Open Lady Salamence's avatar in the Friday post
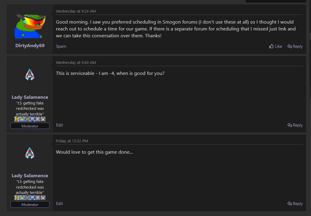311x216 pixels. (x=30, y=153)
